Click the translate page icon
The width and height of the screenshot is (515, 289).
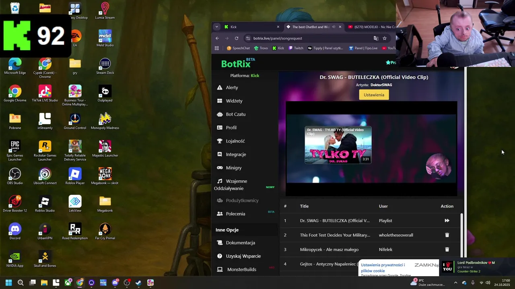coord(376,38)
